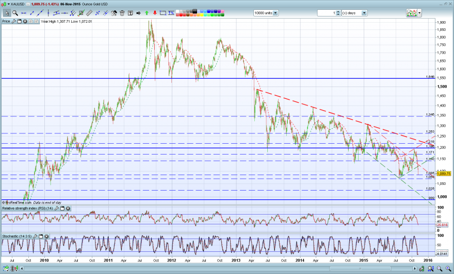The height and width of the screenshot is (274, 454).
Task: Choose the percentage change measure tool
Action: (171, 13)
